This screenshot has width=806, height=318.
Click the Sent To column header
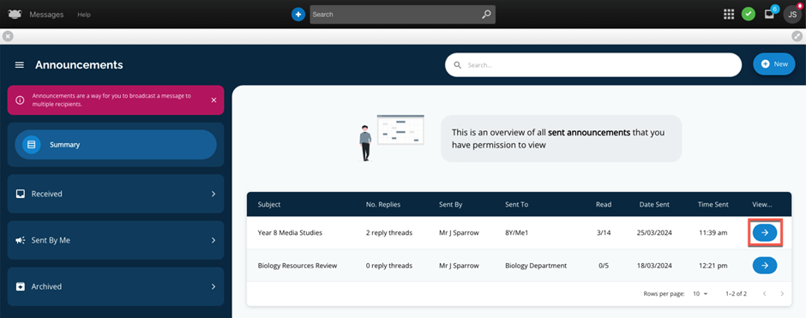pyautogui.click(x=516, y=205)
